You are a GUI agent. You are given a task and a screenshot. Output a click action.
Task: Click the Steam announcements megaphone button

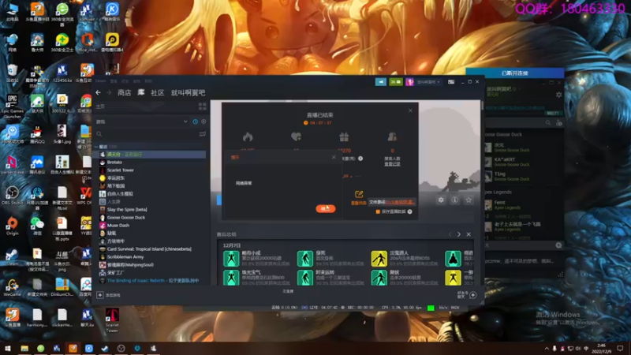coord(381,82)
